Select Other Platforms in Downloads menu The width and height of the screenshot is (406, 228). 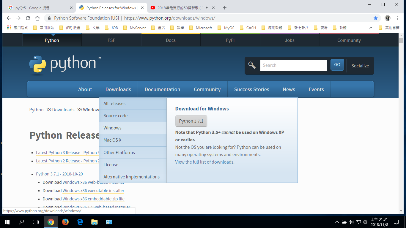pos(133,153)
